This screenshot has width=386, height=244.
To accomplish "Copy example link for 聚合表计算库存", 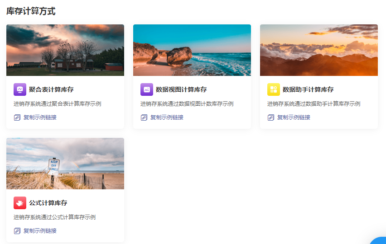I will point(40,117).
